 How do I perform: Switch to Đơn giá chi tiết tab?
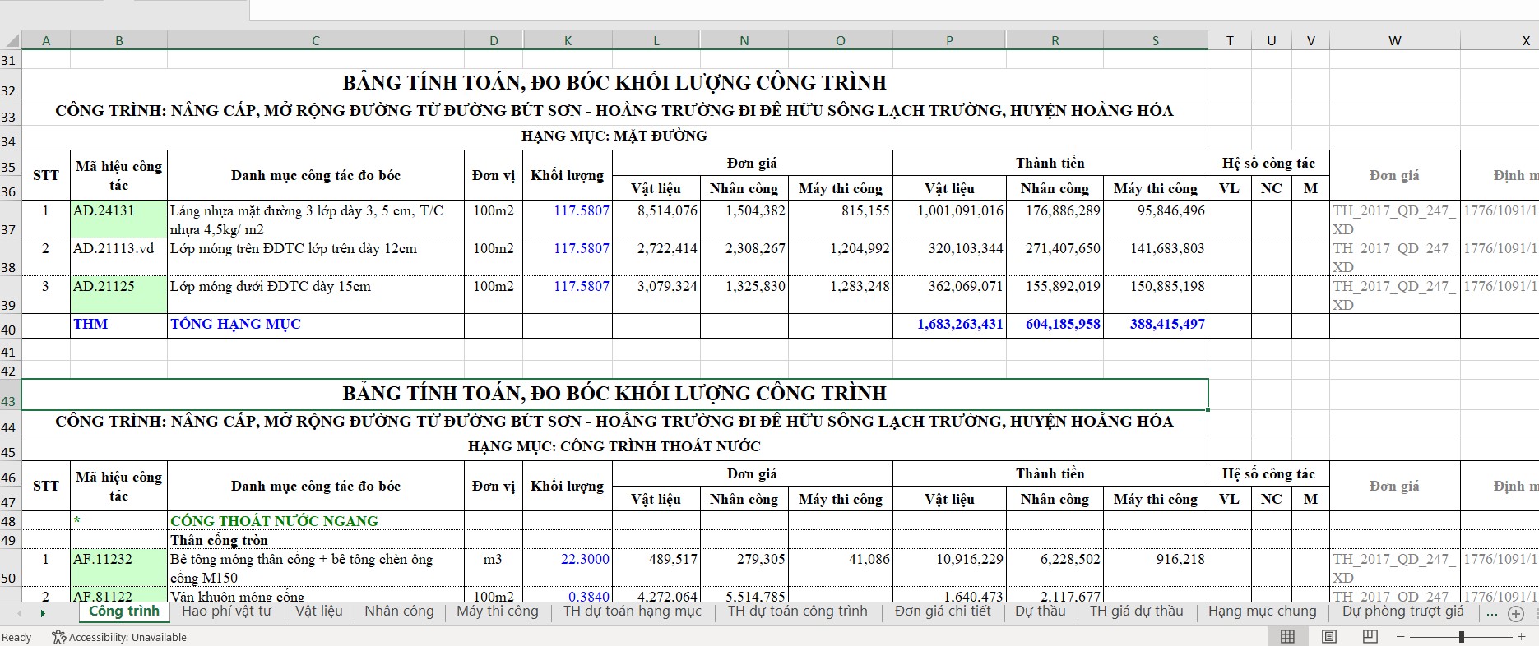coord(943,611)
